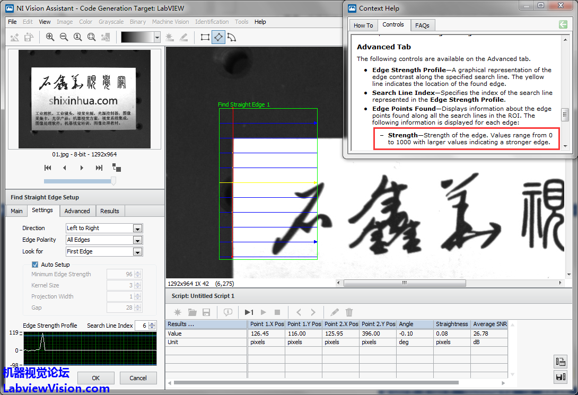Jump to the last image in browser
The image size is (578, 395).
(99, 168)
